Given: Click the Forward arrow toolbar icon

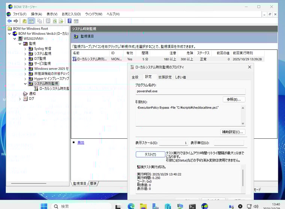Looking at the screenshot, I should coord(16,21).
